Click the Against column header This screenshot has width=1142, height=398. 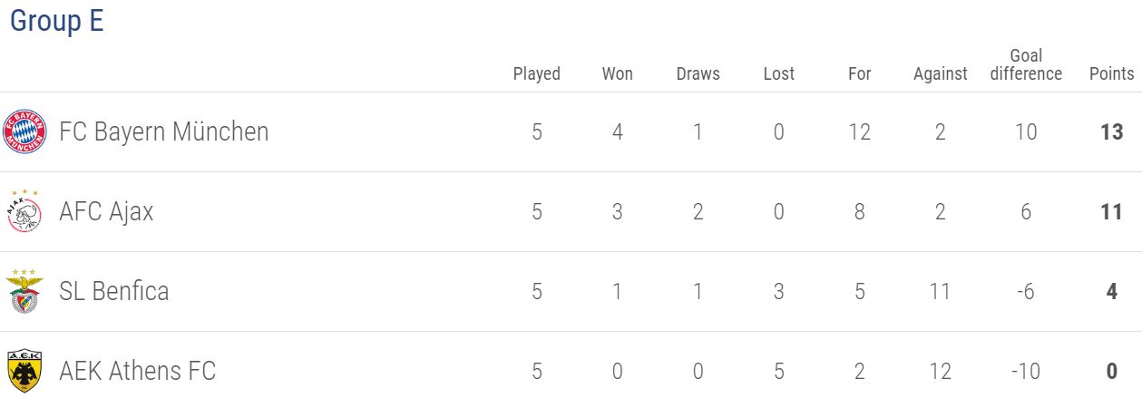[941, 74]
